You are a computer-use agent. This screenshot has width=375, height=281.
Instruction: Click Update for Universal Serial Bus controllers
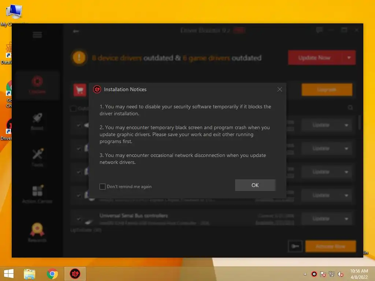tap(321, 219)
